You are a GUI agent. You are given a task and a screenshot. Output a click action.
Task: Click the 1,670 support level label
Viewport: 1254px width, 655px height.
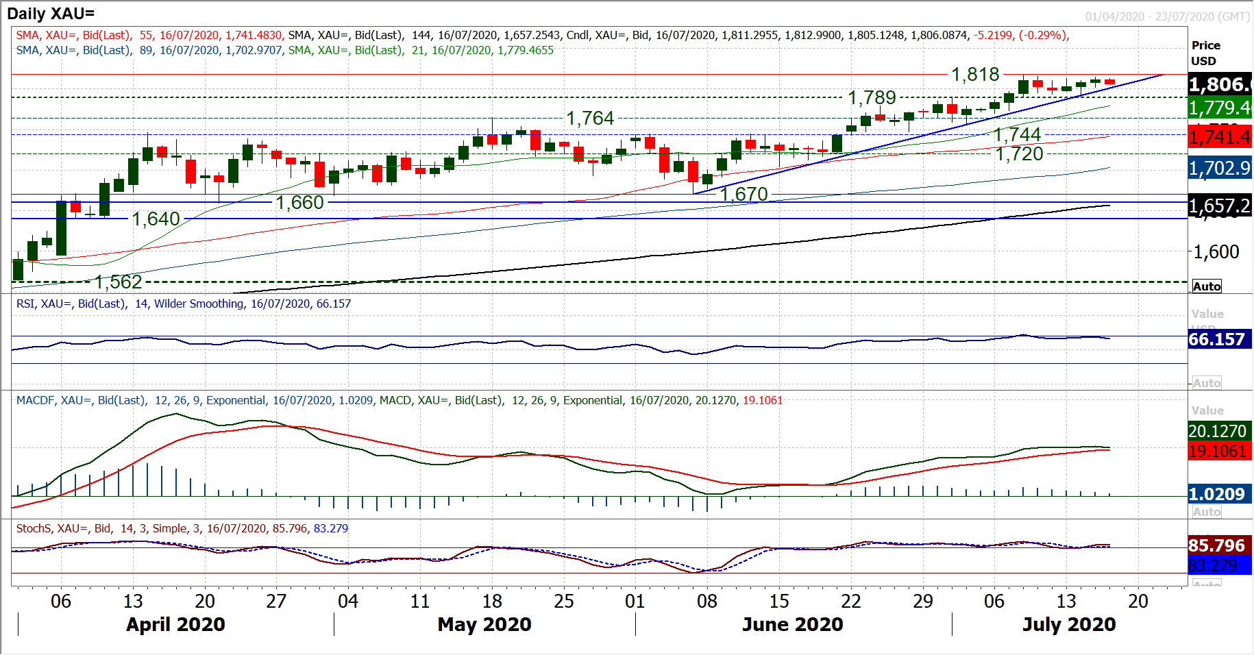pyautogui.click(x=743, y=195)
